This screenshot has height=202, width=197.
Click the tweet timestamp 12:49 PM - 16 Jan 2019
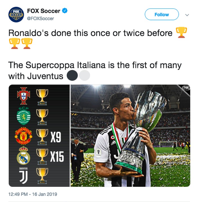[x=33, y=194]
